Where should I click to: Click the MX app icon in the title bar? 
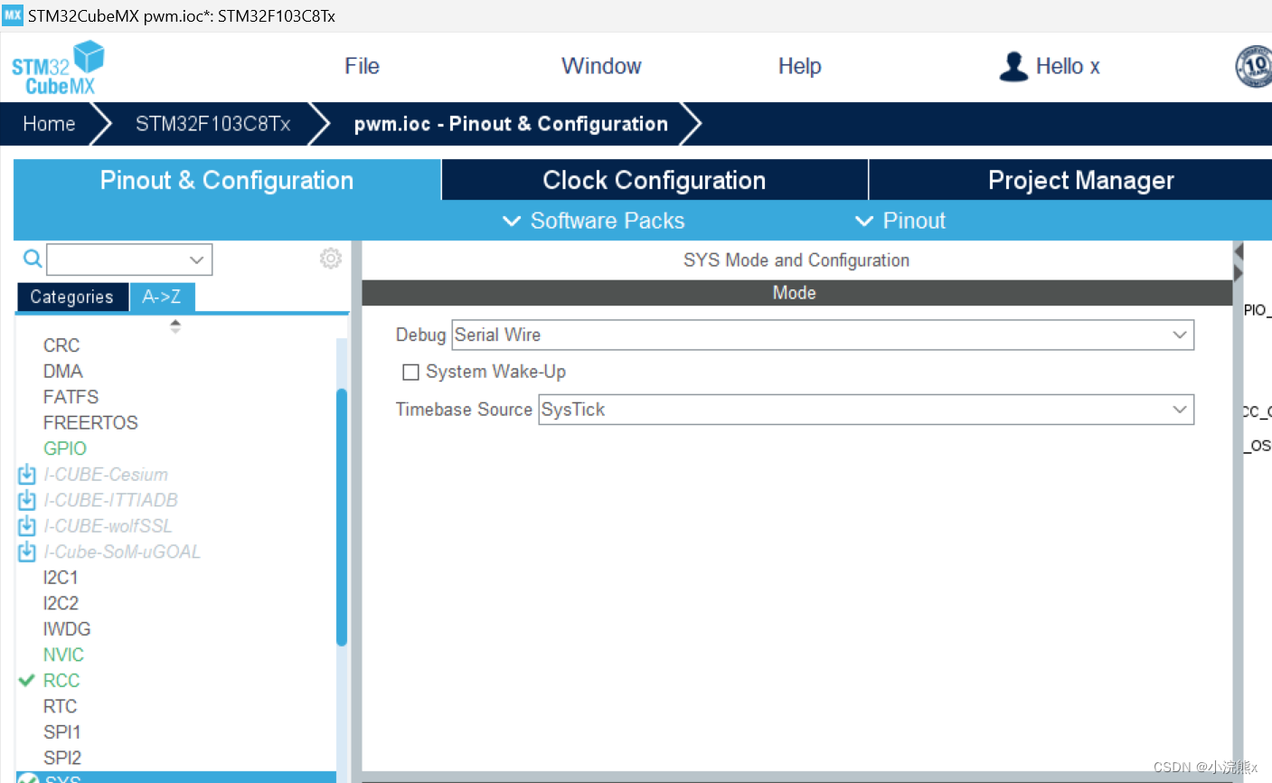[13, 14]
